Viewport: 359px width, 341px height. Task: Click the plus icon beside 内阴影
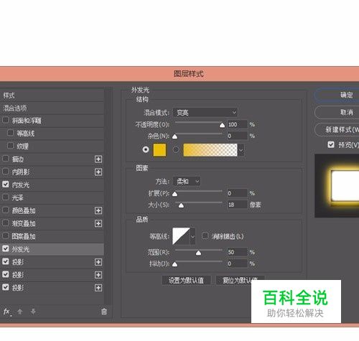coord(98,172)
